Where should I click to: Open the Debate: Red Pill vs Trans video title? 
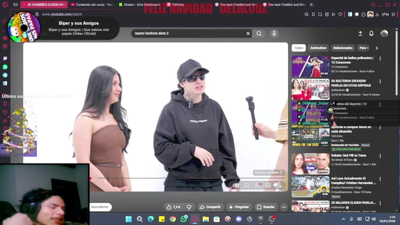tap(348, 156)
